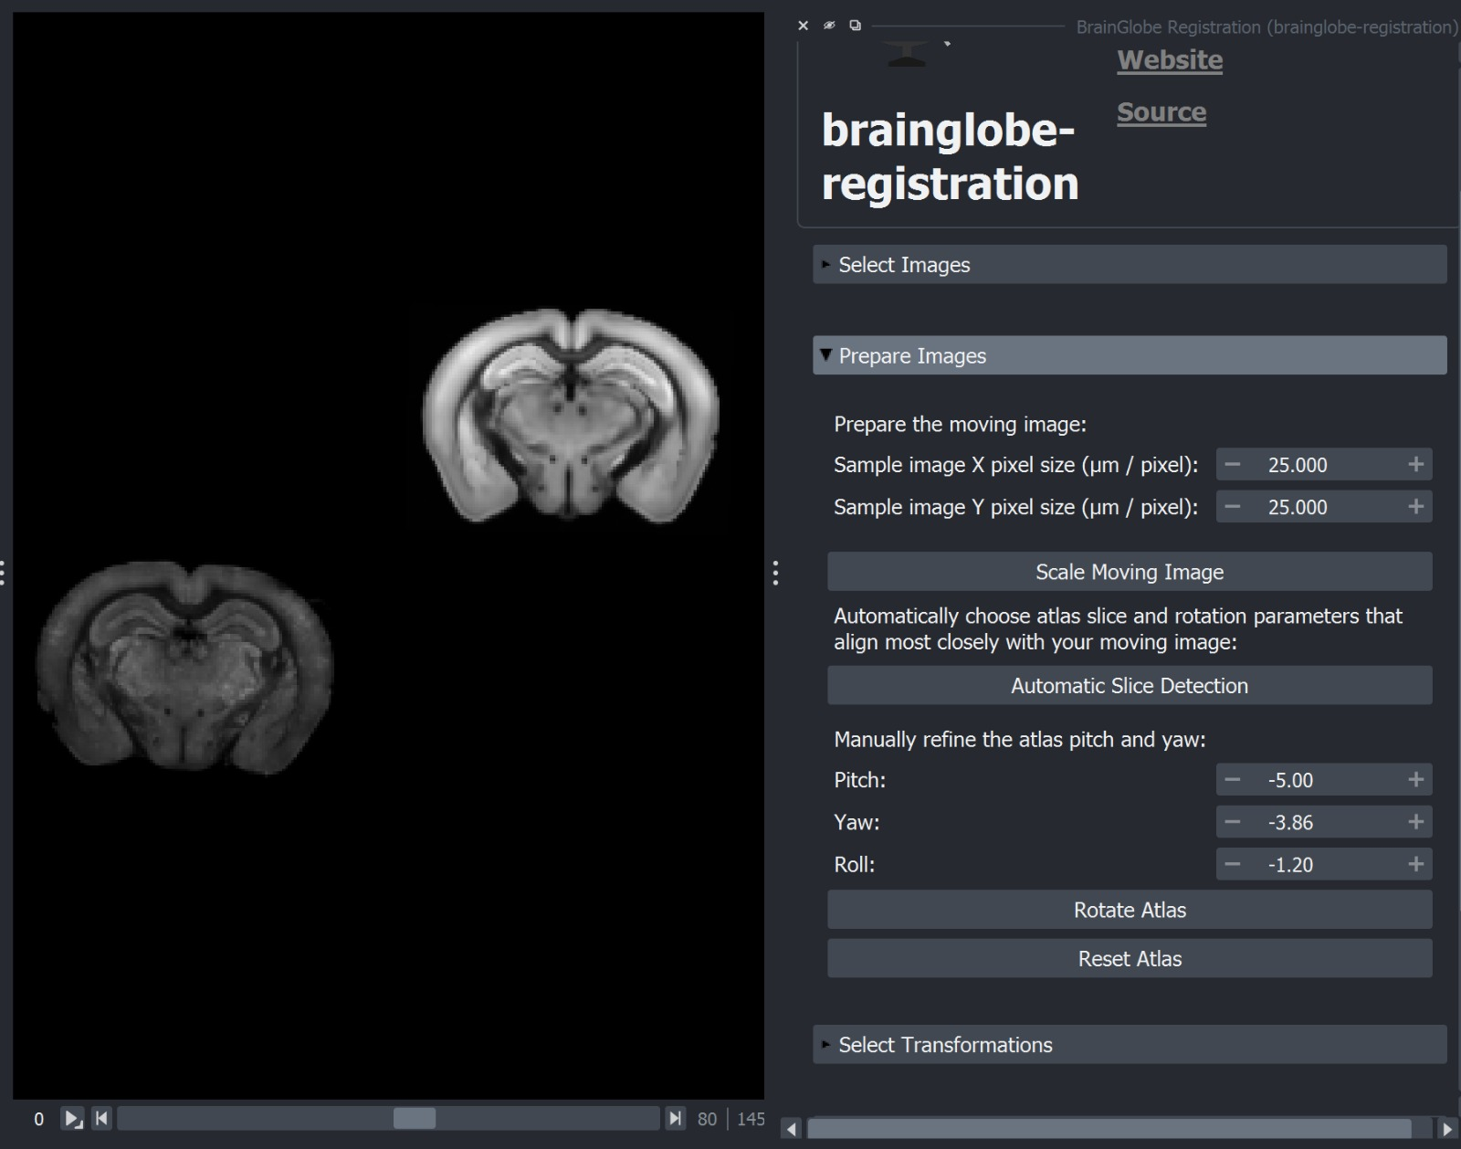Increase Sample image Y pixel size
Screen dimensions: 1461x1149
coord(1415,507)
